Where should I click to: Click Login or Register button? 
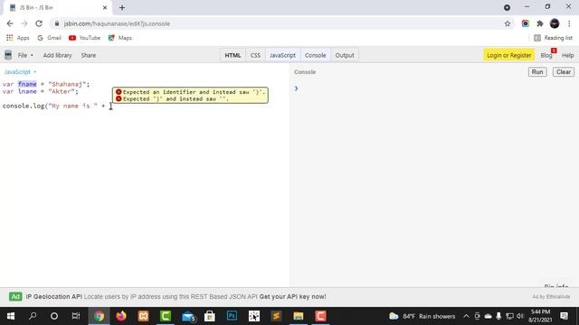click(508, 55)
